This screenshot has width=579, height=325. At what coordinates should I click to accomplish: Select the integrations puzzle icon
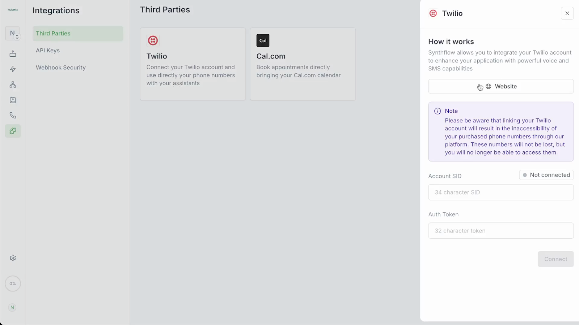[x=13, y=131]
